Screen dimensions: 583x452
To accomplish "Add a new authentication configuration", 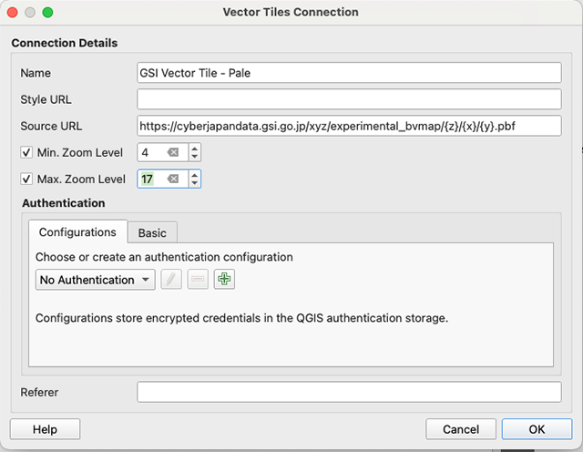I will pyautogui.click(x=224, y=279).
